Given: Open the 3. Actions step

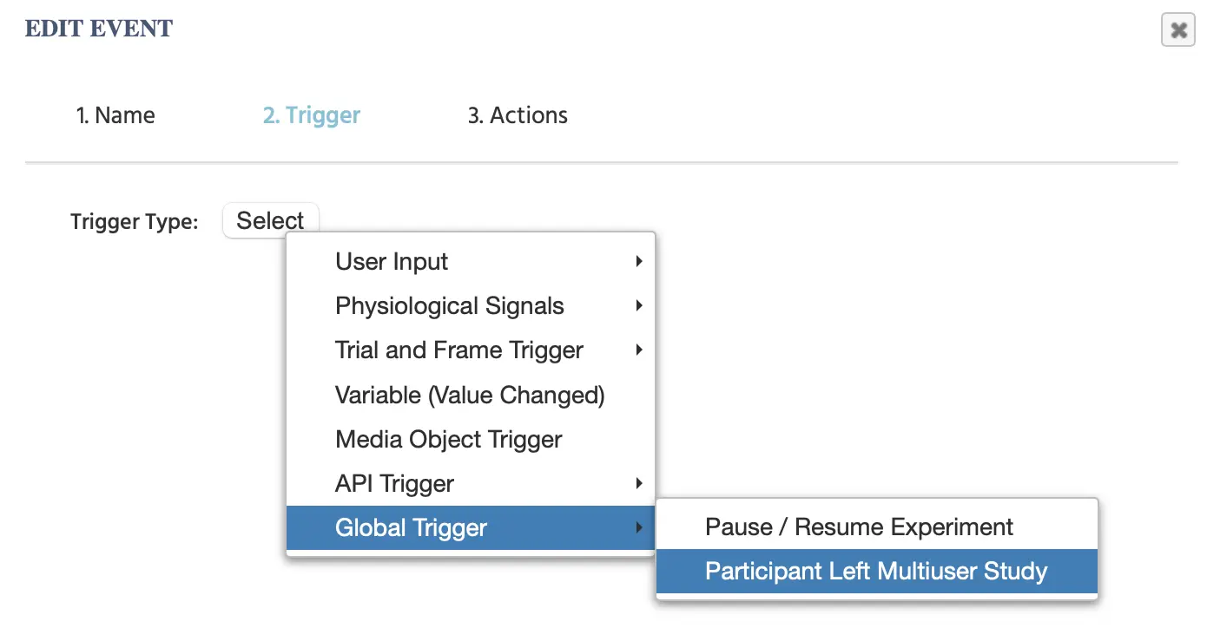Looking at the screenshot, I should tap(518, 115).
